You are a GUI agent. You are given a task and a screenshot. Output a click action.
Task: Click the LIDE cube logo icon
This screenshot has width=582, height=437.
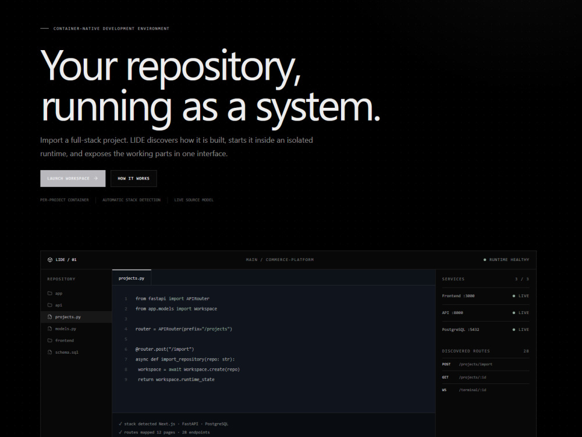click(x=50, y=260)
